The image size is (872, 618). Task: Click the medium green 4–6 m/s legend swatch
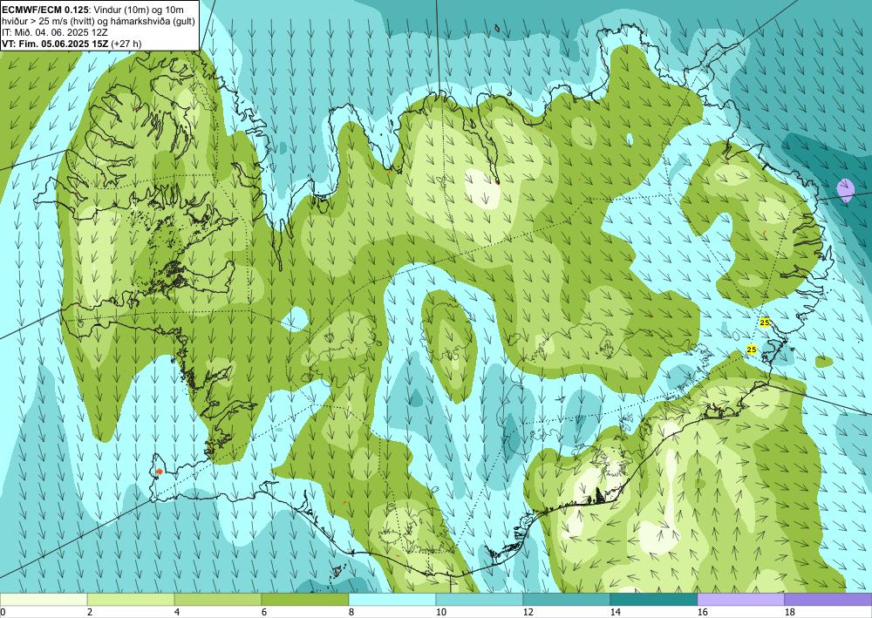[x=218, y=600]
